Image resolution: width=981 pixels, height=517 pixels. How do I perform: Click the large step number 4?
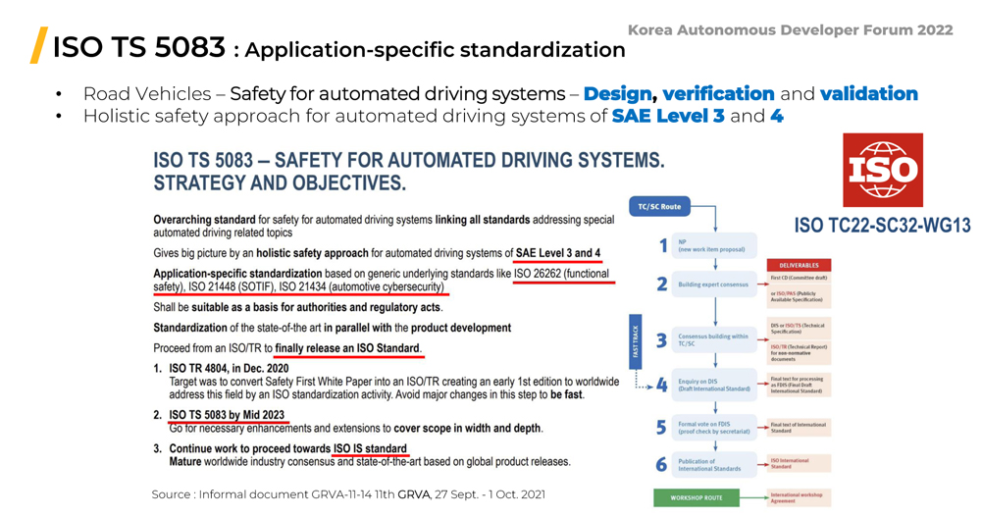click(662, 386)
